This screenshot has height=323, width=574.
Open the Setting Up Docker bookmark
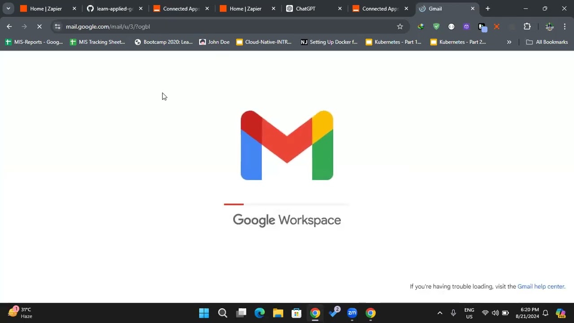[x=329, y=42]
